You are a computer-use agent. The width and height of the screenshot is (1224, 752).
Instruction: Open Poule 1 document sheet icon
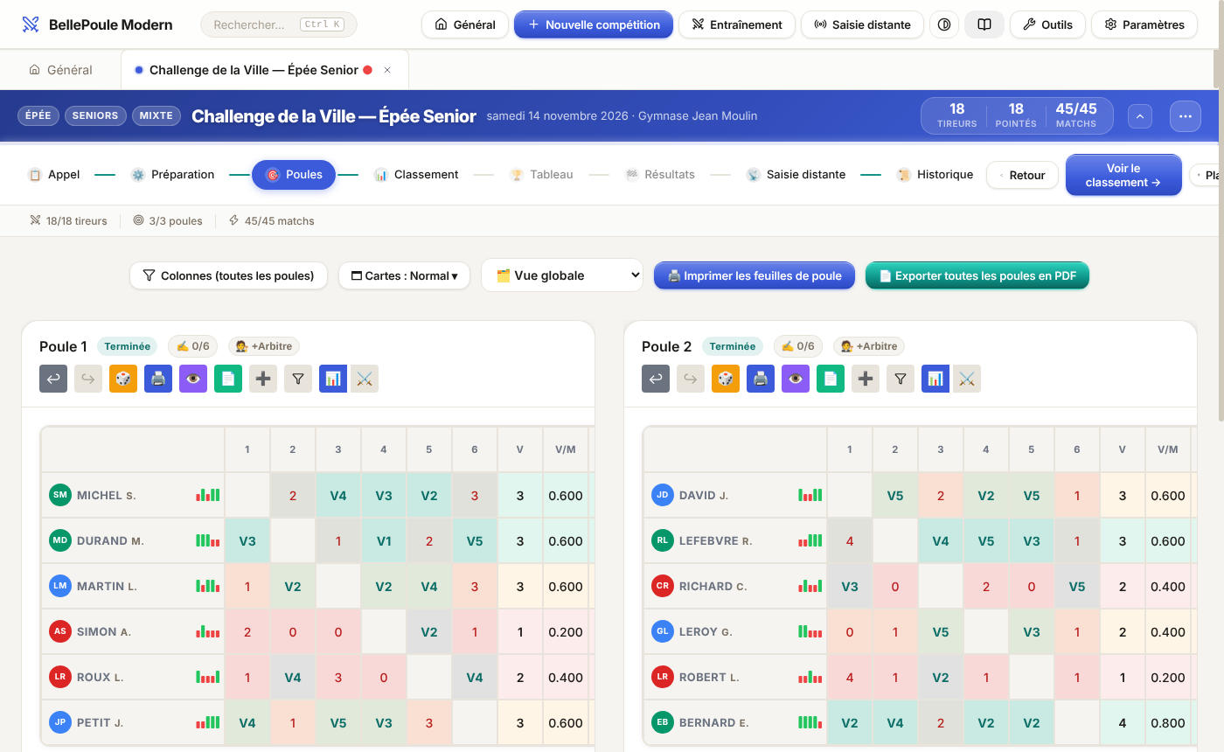[x=228, y=379]
